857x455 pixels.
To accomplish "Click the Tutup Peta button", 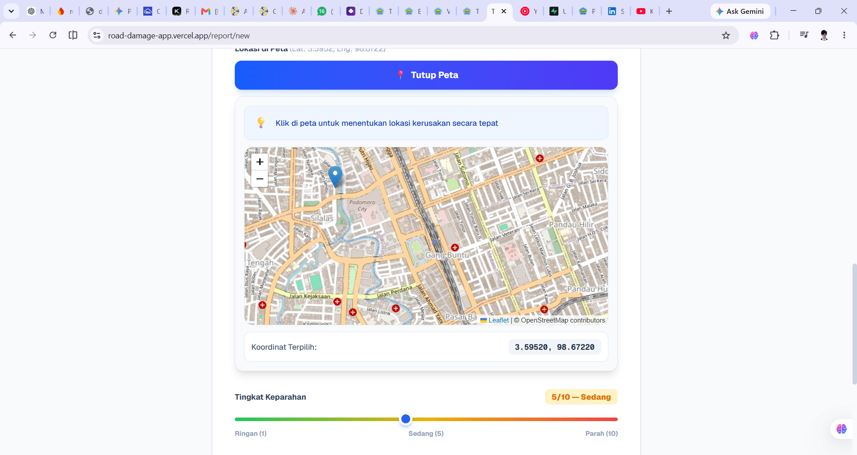I will [426, 75].
